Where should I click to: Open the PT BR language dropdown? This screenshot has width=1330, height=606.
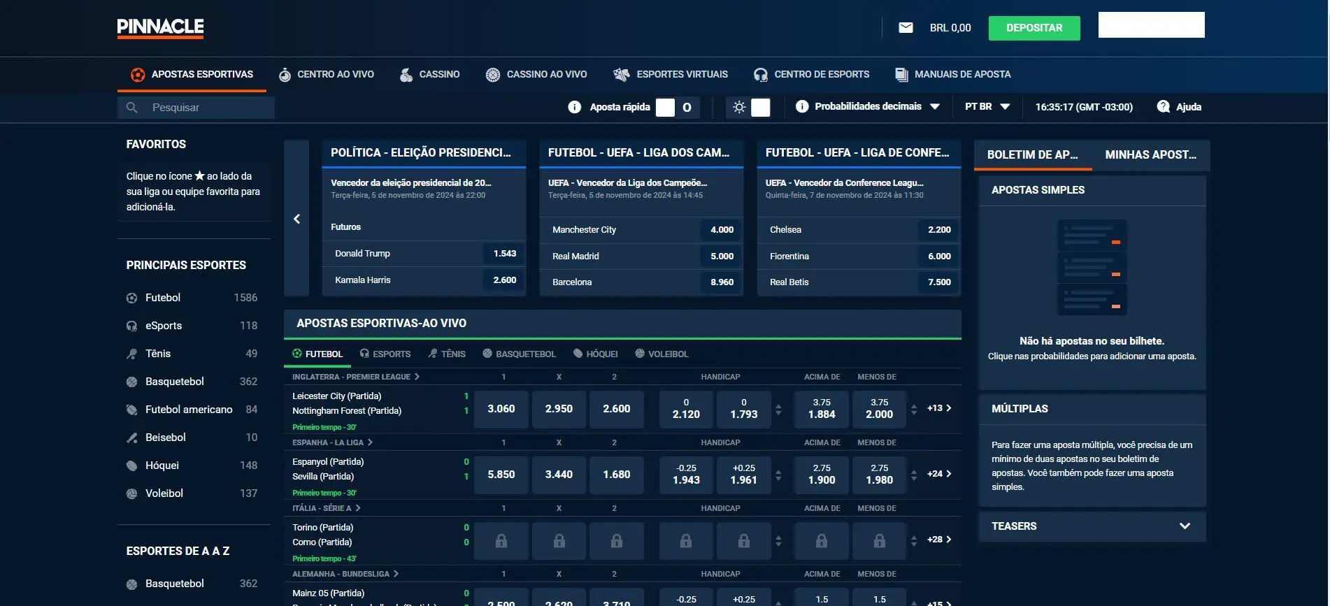click(987, 107)
